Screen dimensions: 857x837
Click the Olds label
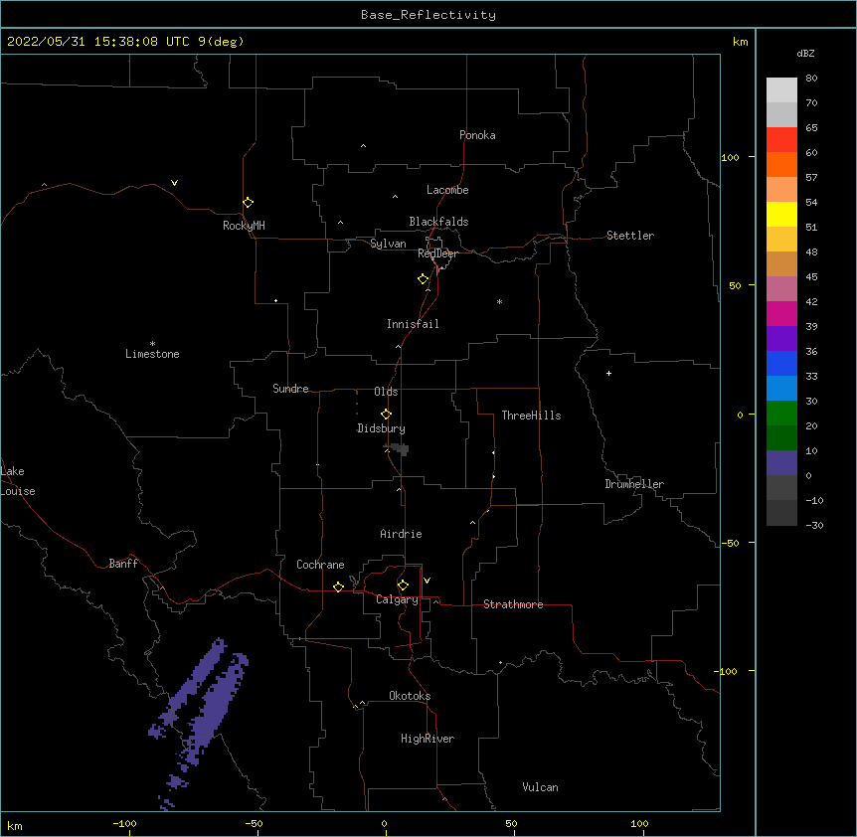(x=386, y=392)
